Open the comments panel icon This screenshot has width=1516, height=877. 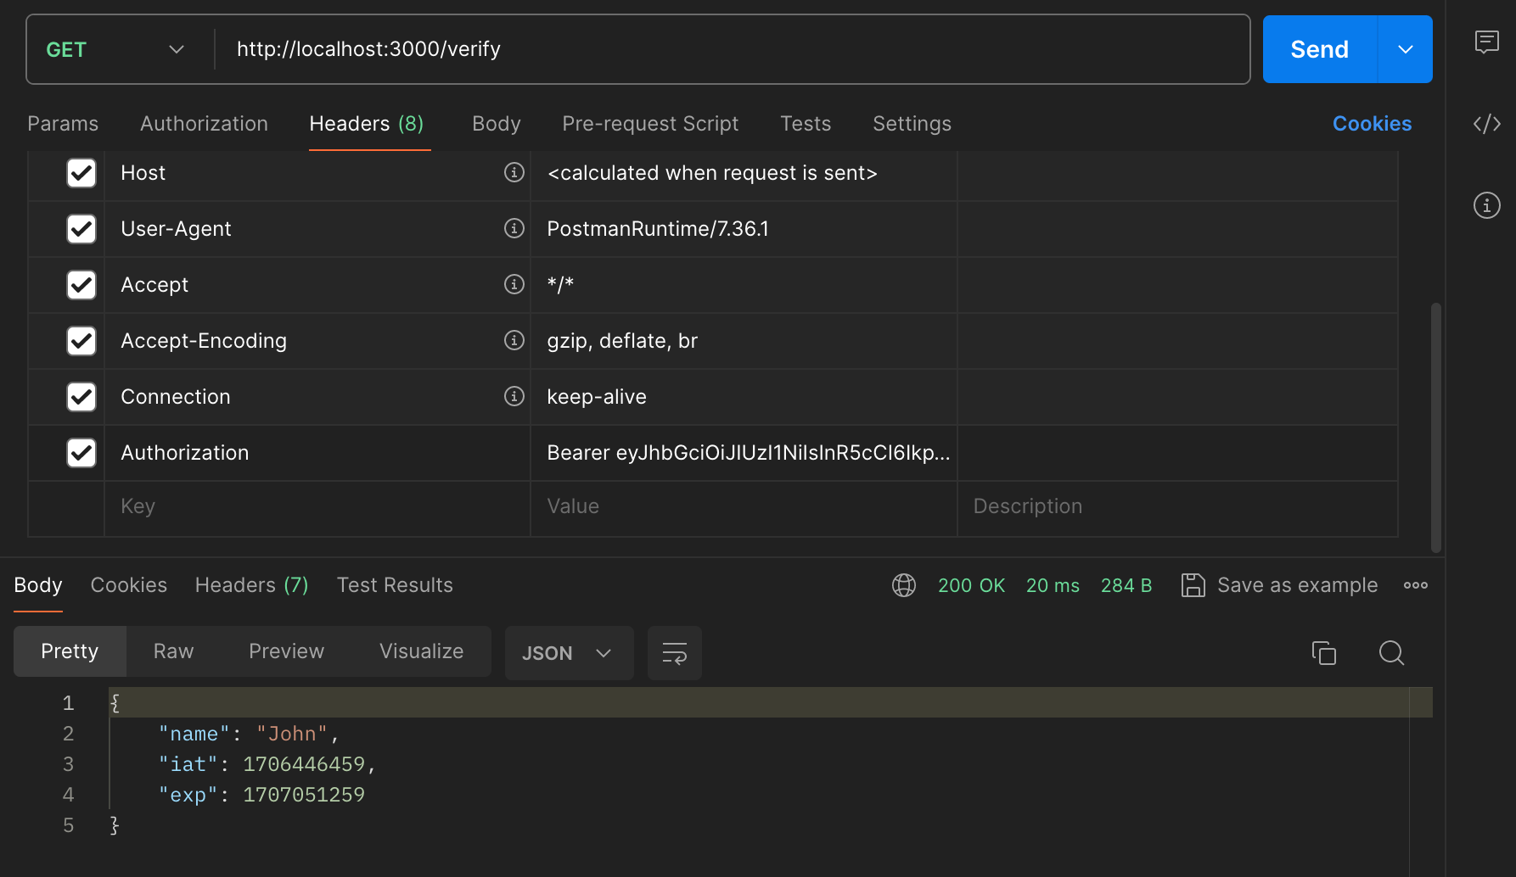tap(1486, 42)
